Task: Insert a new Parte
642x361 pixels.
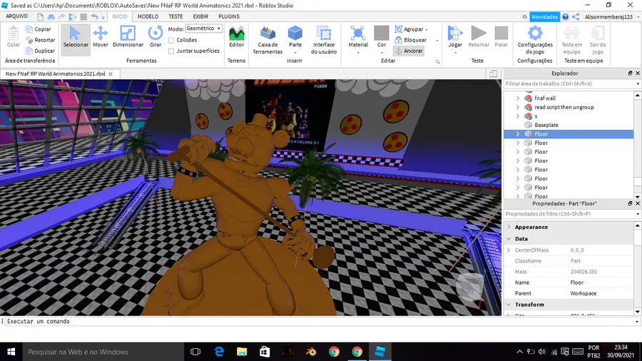Action: click(x=295, y=37)
